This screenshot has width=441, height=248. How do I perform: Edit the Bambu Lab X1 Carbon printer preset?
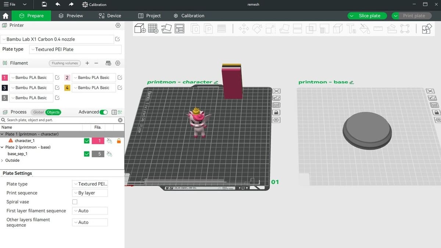[118, 39]
